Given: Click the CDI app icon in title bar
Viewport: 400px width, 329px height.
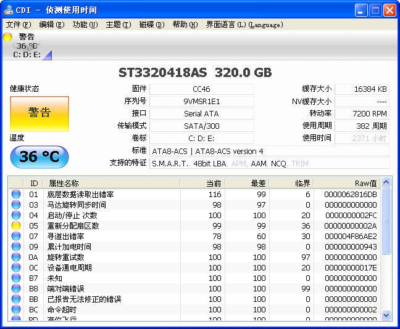Looking at the screenshot, I should tap(9, 10).
